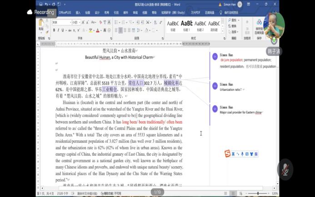Click the Sogou input method S icon
This screenshot has width=315, height=197.
click(x=227, y=154)
